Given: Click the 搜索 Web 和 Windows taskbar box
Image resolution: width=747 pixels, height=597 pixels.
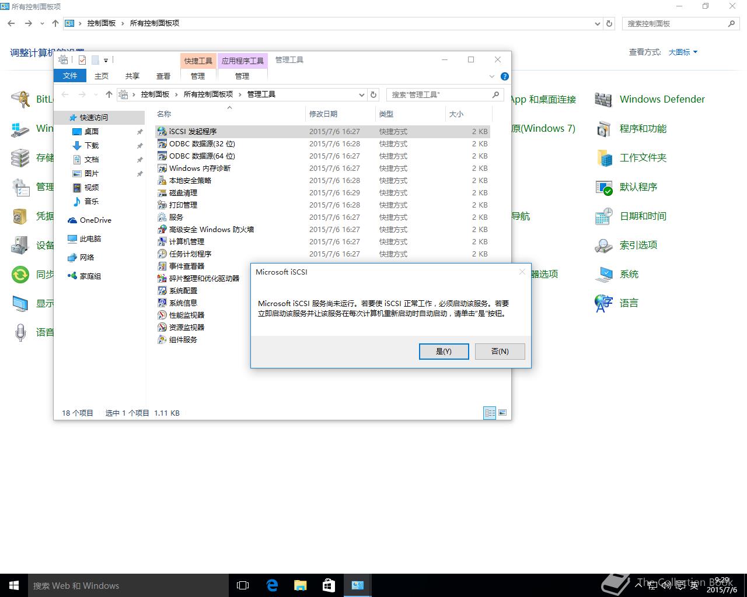Looking at the screenshot, I should click(128, 585).
